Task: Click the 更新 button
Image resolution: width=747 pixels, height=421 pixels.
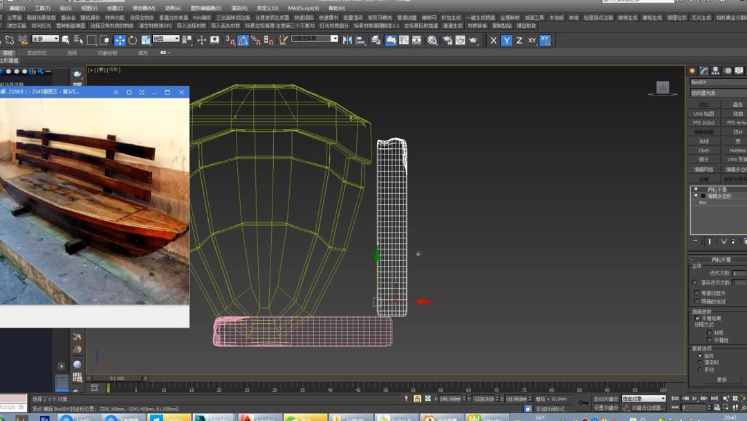Action: coord(721,379)
